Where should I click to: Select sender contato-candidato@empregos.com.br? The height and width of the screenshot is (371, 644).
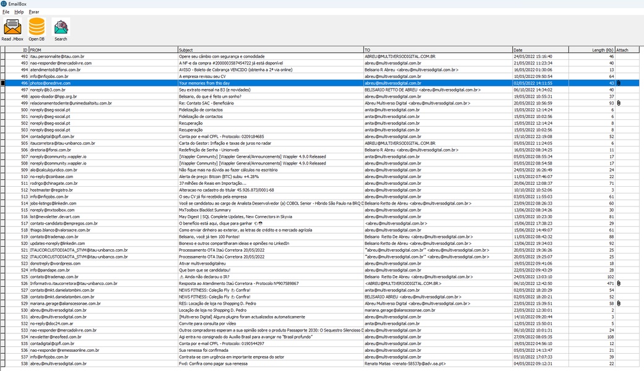point(64,223)
